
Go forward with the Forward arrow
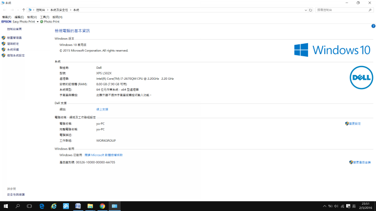[x=12, y=10]
